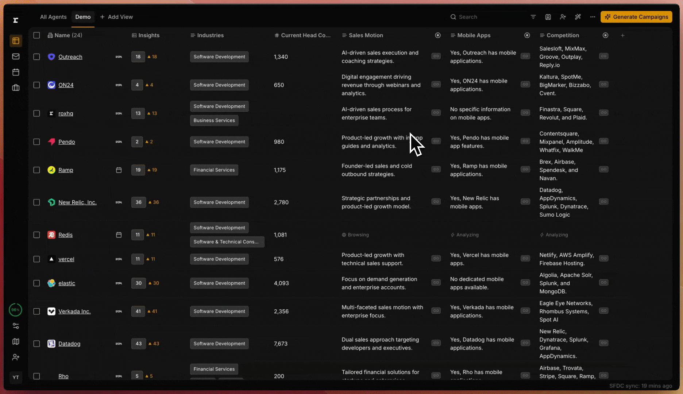Image resolution: width=683 pixels, height=394 pixels.
Task: Open the Competition column options
Action: (x=606, y=35)
